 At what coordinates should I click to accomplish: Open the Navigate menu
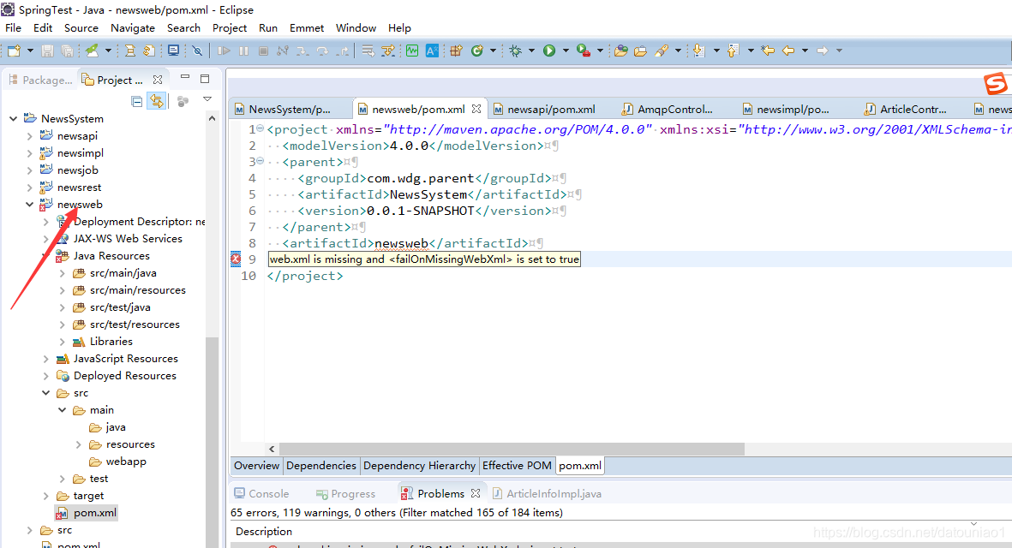tap(133, 27)
